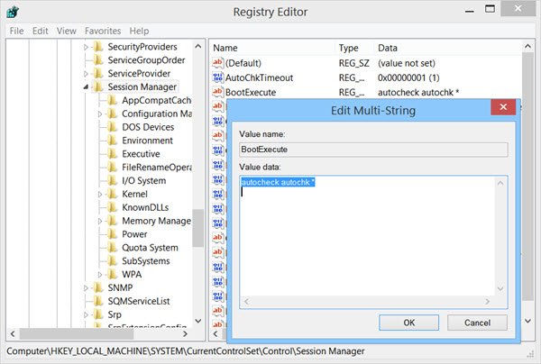This screenshot has height=364, width=541.
Task: Click the AutoChkTimeout binary value icon
Action: tap(217, 77)
